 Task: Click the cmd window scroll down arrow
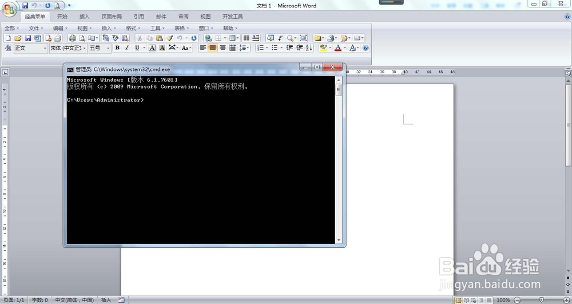[339, 240]
